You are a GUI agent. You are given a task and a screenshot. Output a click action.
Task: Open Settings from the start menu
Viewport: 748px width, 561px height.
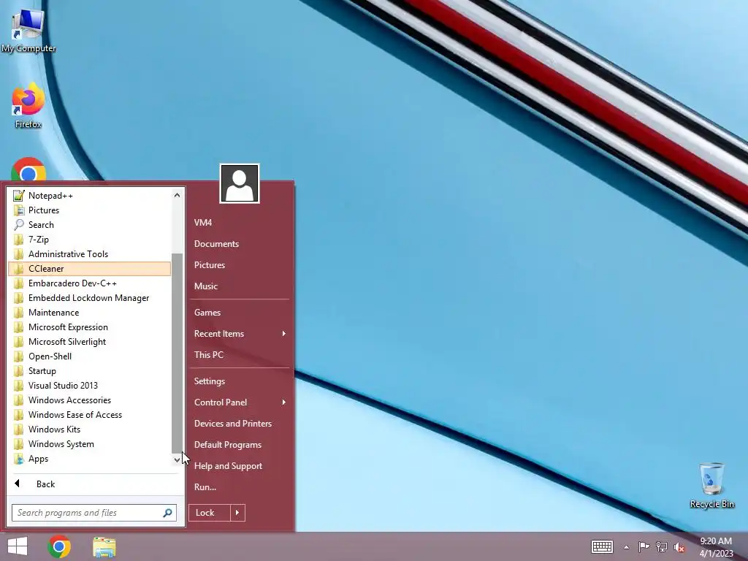(240, 381)
